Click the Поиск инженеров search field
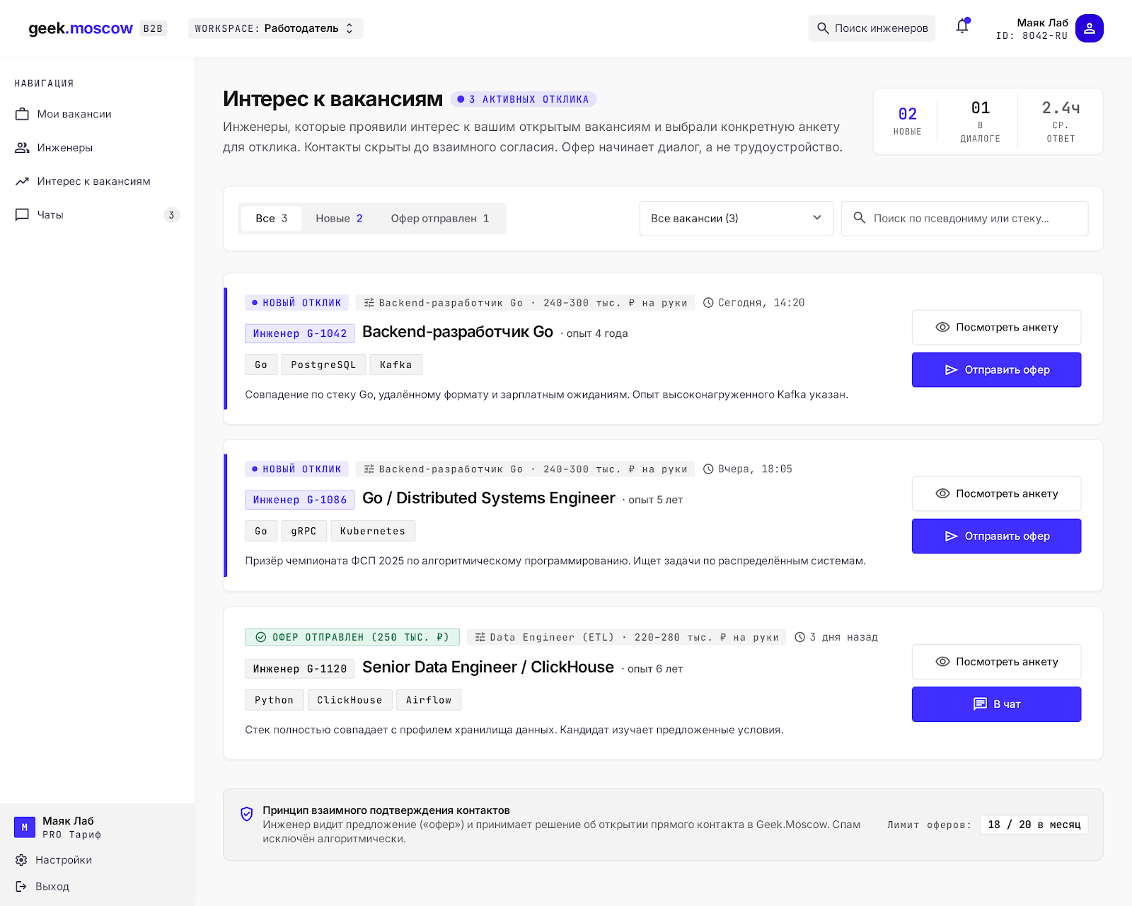 [872, 28]
